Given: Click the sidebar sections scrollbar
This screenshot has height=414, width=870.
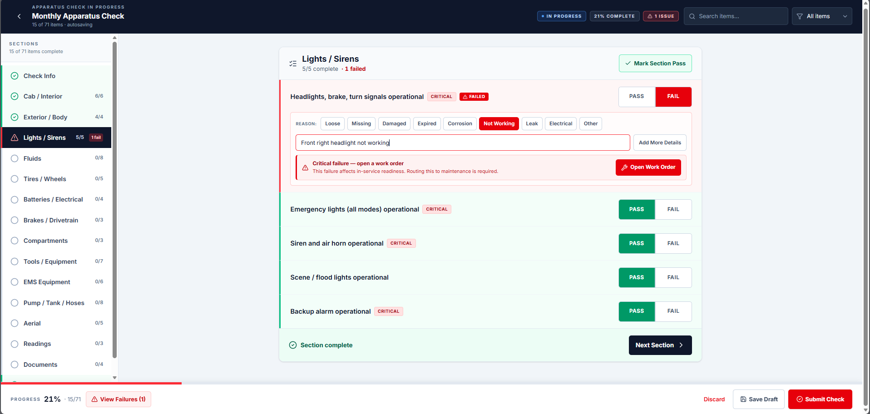Looking at the screenshot, I should point(114,200).
